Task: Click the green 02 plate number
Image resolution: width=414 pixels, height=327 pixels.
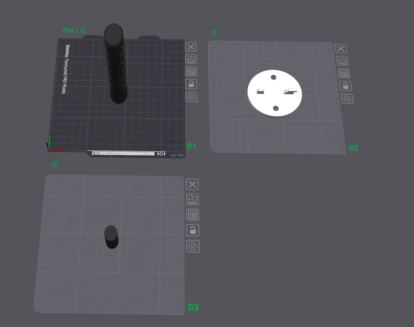Action: point(353,148)
